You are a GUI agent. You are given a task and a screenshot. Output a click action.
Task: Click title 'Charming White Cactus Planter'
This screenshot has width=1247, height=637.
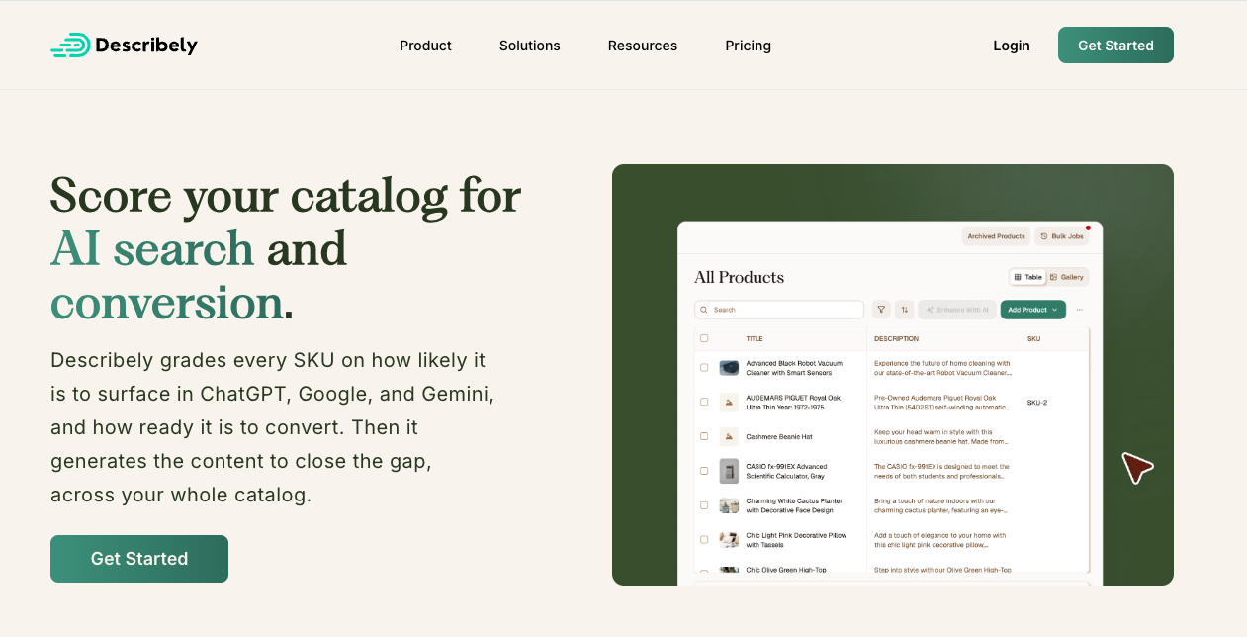coord(794,505)
